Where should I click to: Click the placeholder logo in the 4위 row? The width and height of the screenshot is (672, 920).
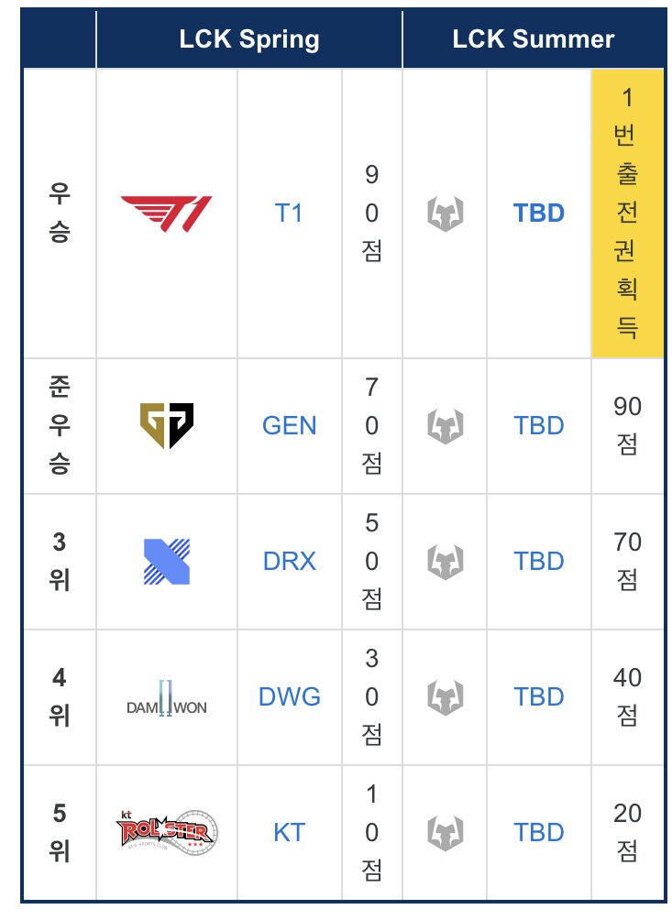click(446, 697)
